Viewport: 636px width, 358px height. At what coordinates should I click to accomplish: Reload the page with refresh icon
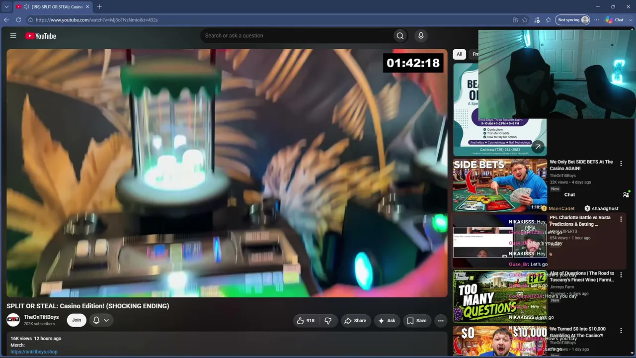18,20
